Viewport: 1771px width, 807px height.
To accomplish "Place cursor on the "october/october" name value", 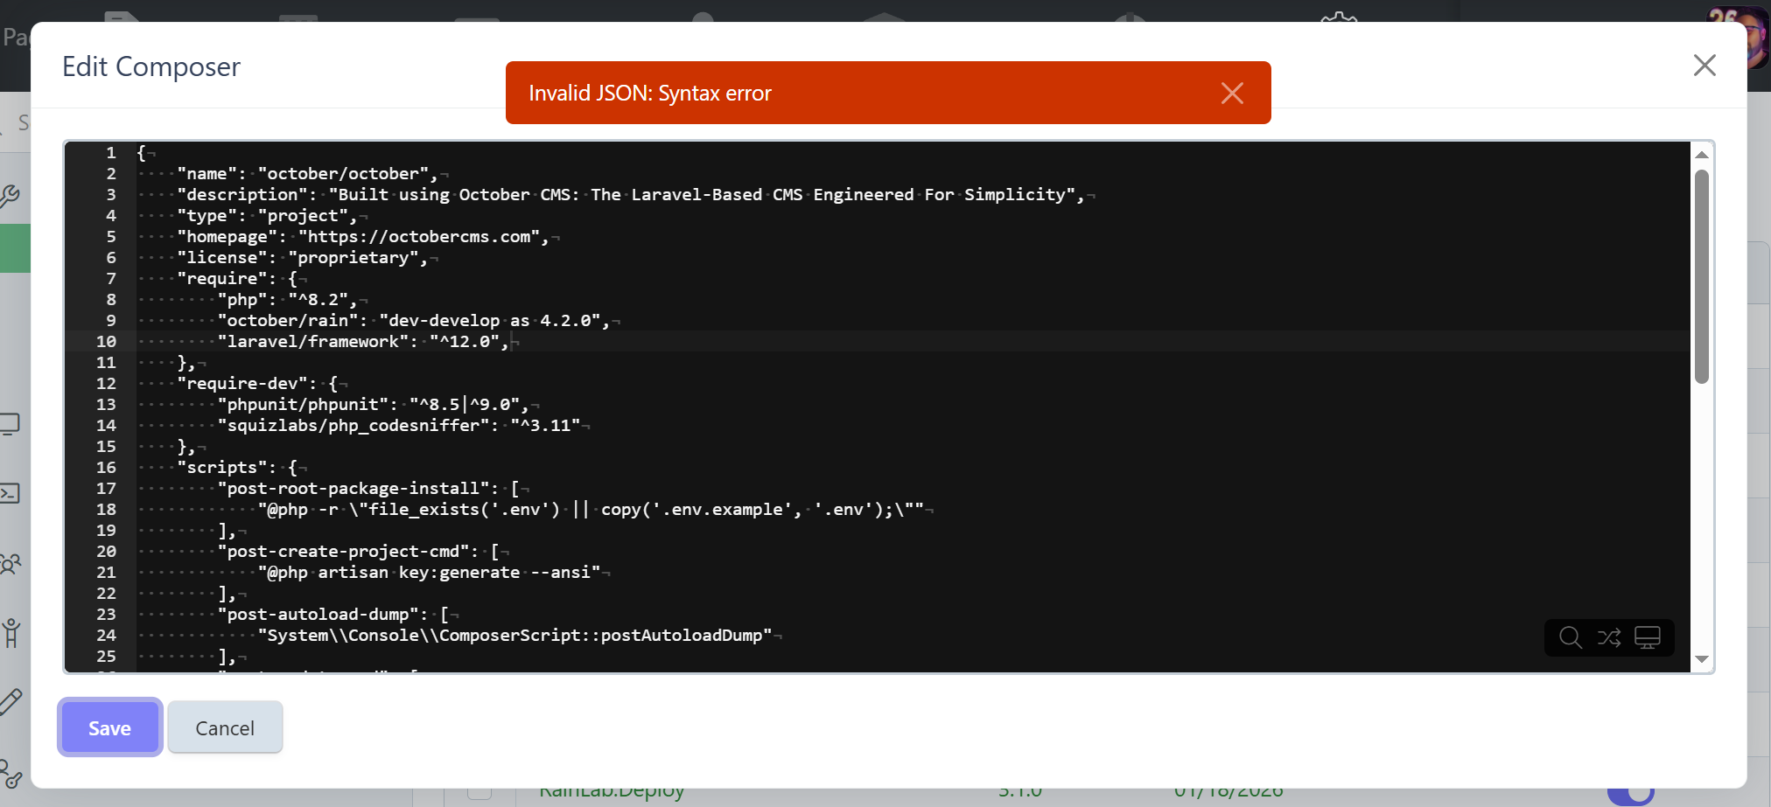I will point(347,174).
